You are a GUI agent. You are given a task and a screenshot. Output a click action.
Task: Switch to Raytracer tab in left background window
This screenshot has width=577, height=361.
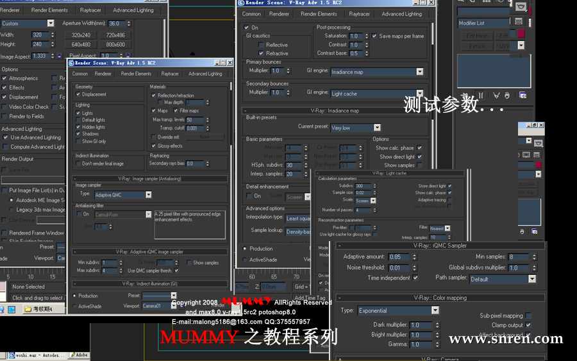[90, 10]
